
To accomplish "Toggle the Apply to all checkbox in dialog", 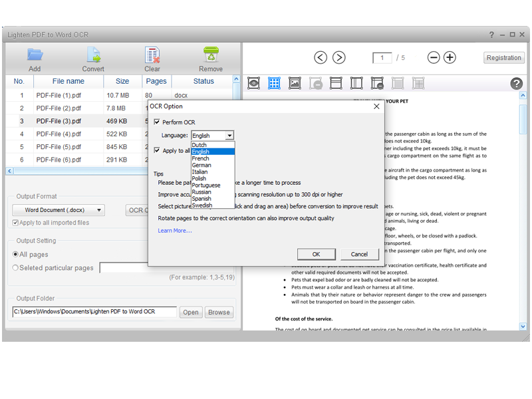I will [157, 150].
